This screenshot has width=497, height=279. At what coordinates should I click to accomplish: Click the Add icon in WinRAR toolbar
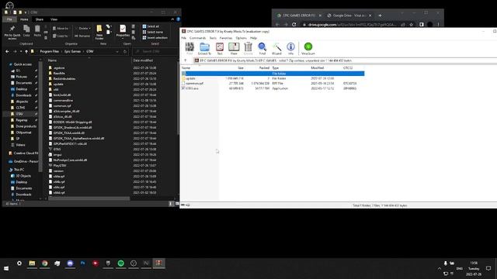click(x=189, y=48)
